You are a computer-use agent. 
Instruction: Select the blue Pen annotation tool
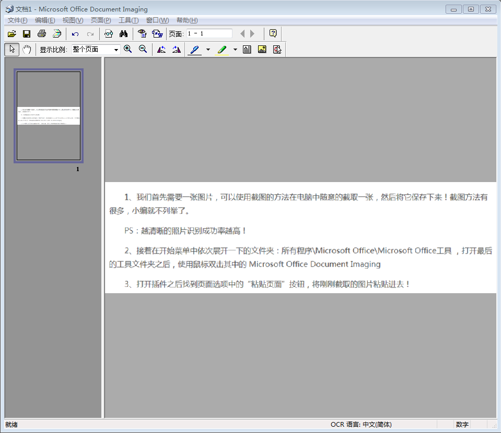[194, 50]
